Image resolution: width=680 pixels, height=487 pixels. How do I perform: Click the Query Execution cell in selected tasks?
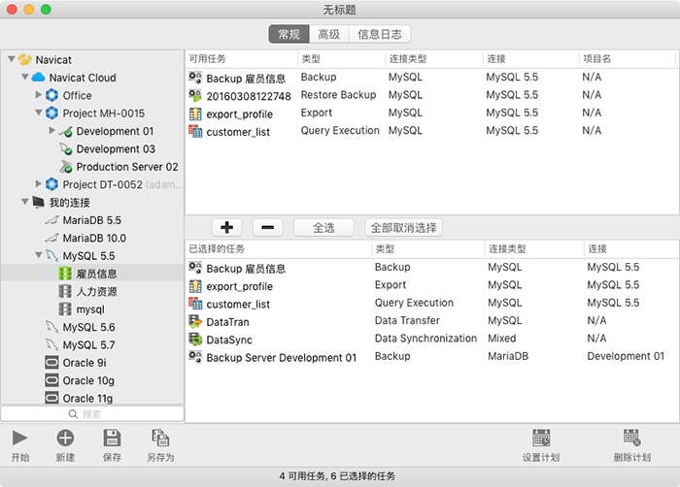[414, 303]
